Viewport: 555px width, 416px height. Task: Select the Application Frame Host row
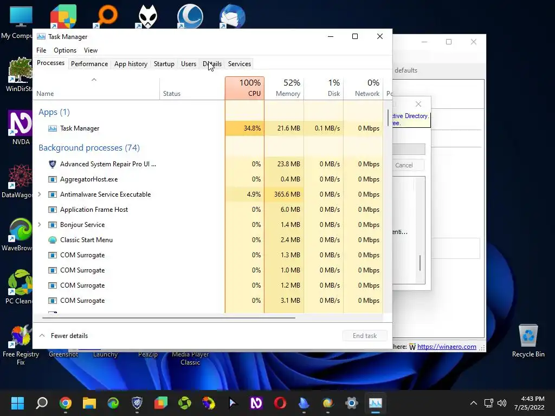[x=208, y=210]
